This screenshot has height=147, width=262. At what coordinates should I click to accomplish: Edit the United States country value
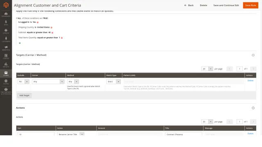click(43, 27)
